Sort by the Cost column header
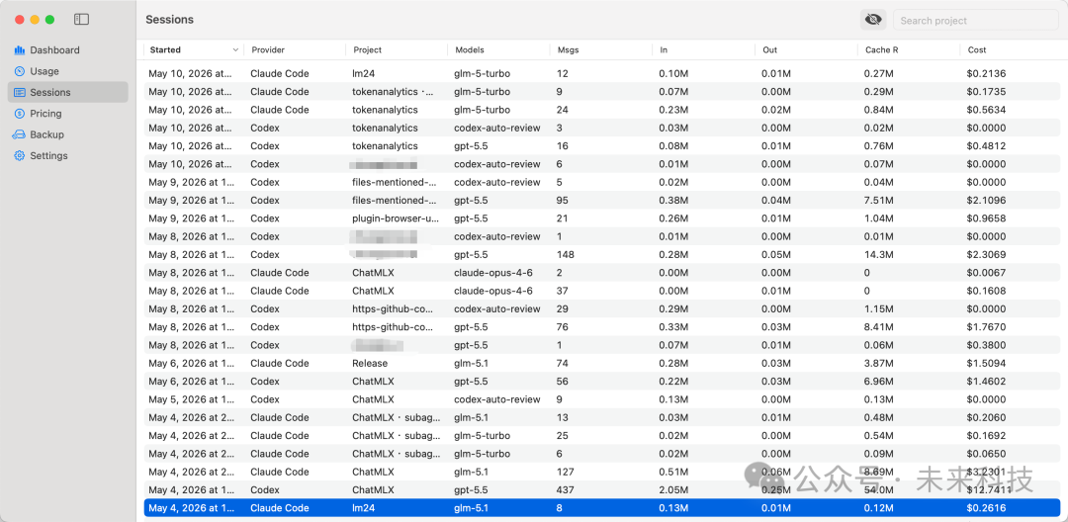The height and width of the screenshot is (522, 1068). [977, 49]
